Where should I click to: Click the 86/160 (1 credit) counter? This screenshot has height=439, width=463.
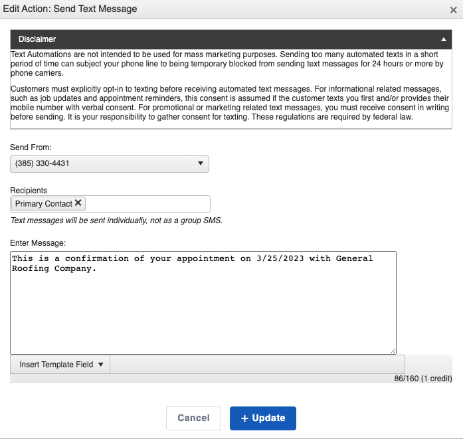[423, 379]
